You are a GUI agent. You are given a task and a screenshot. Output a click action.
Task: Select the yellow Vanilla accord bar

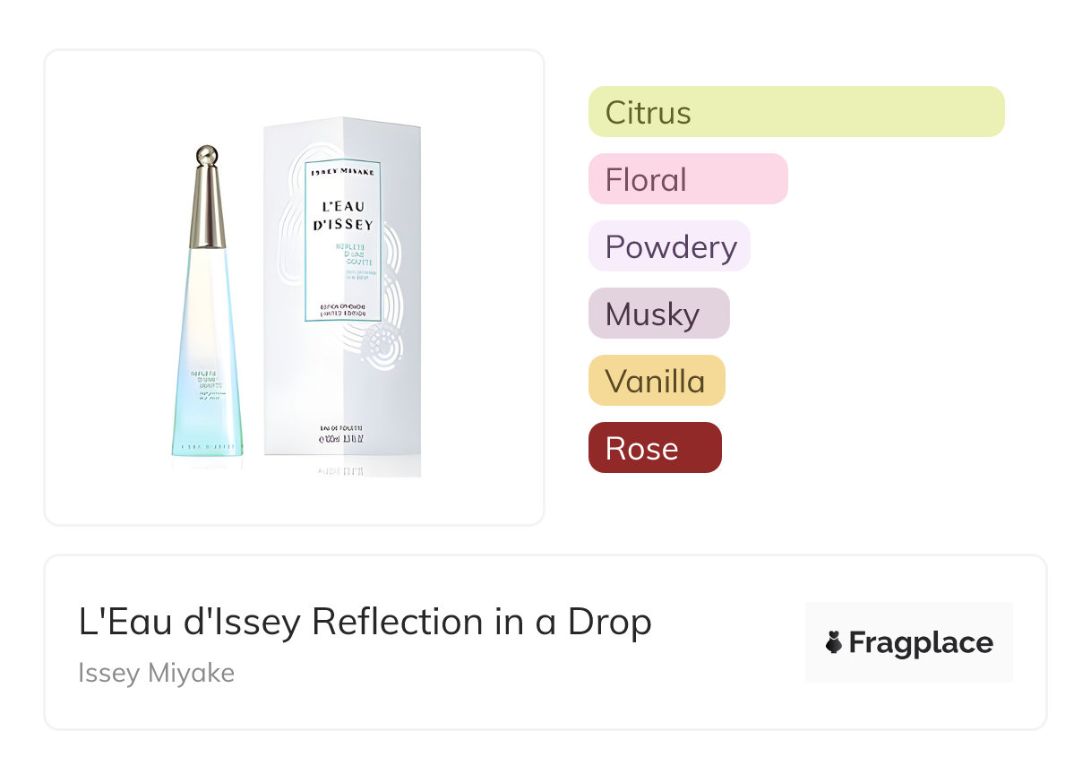(x=657, y=381)
